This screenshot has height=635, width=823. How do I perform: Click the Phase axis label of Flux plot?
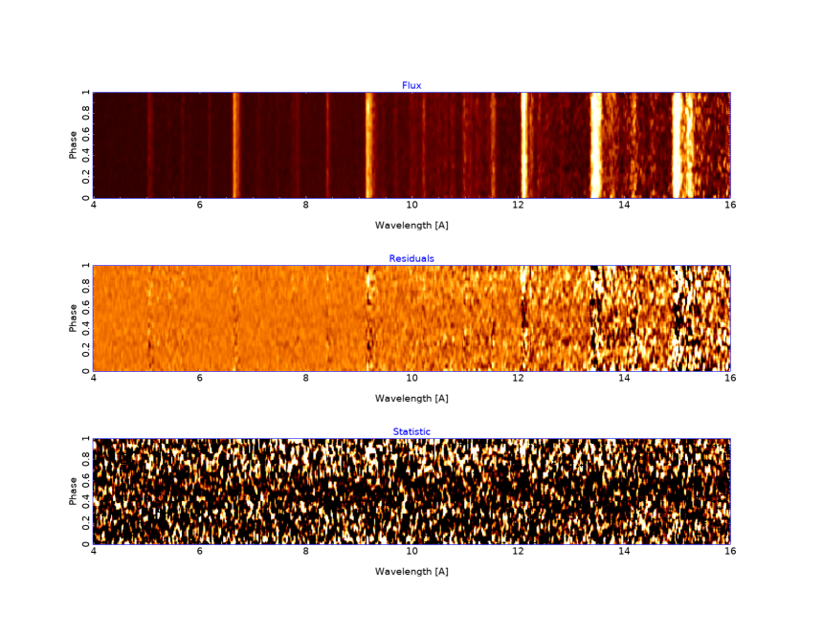point(74,145)
